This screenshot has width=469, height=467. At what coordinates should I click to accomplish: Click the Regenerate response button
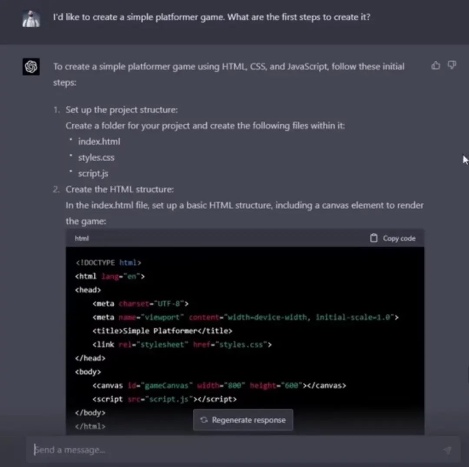click(243, 420)
